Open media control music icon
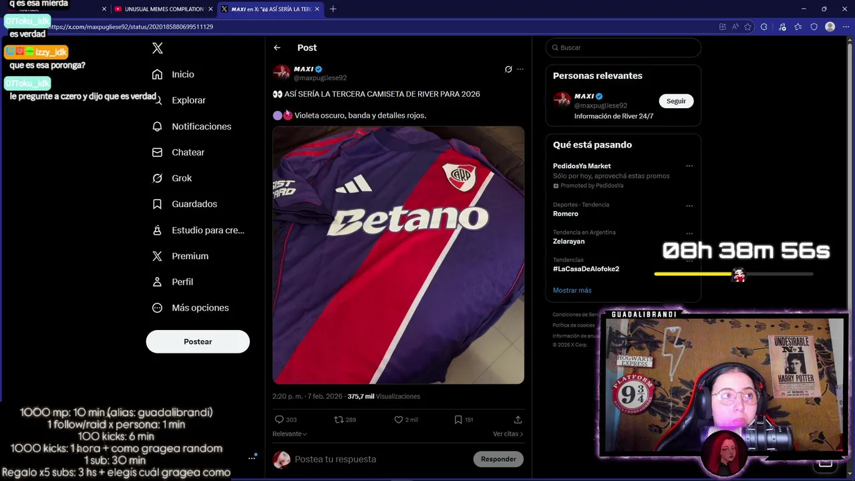Image resolution: width=855 pixels, height=481 pixels. pos(782,27)
